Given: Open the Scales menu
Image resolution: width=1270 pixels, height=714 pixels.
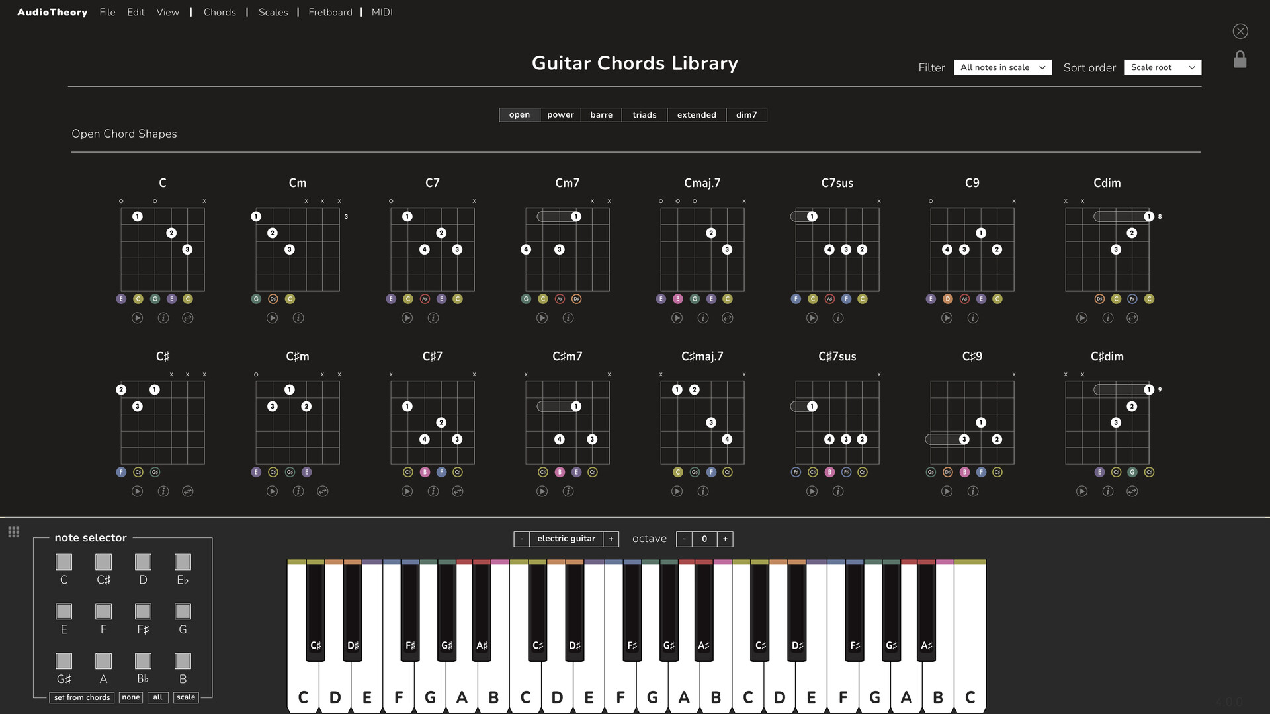Looking at the screenshot, I should click(x=273, y=12).
